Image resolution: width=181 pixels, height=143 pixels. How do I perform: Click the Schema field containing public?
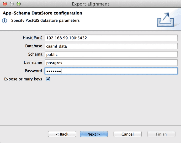pyautogui.click(x=111, y=54)
